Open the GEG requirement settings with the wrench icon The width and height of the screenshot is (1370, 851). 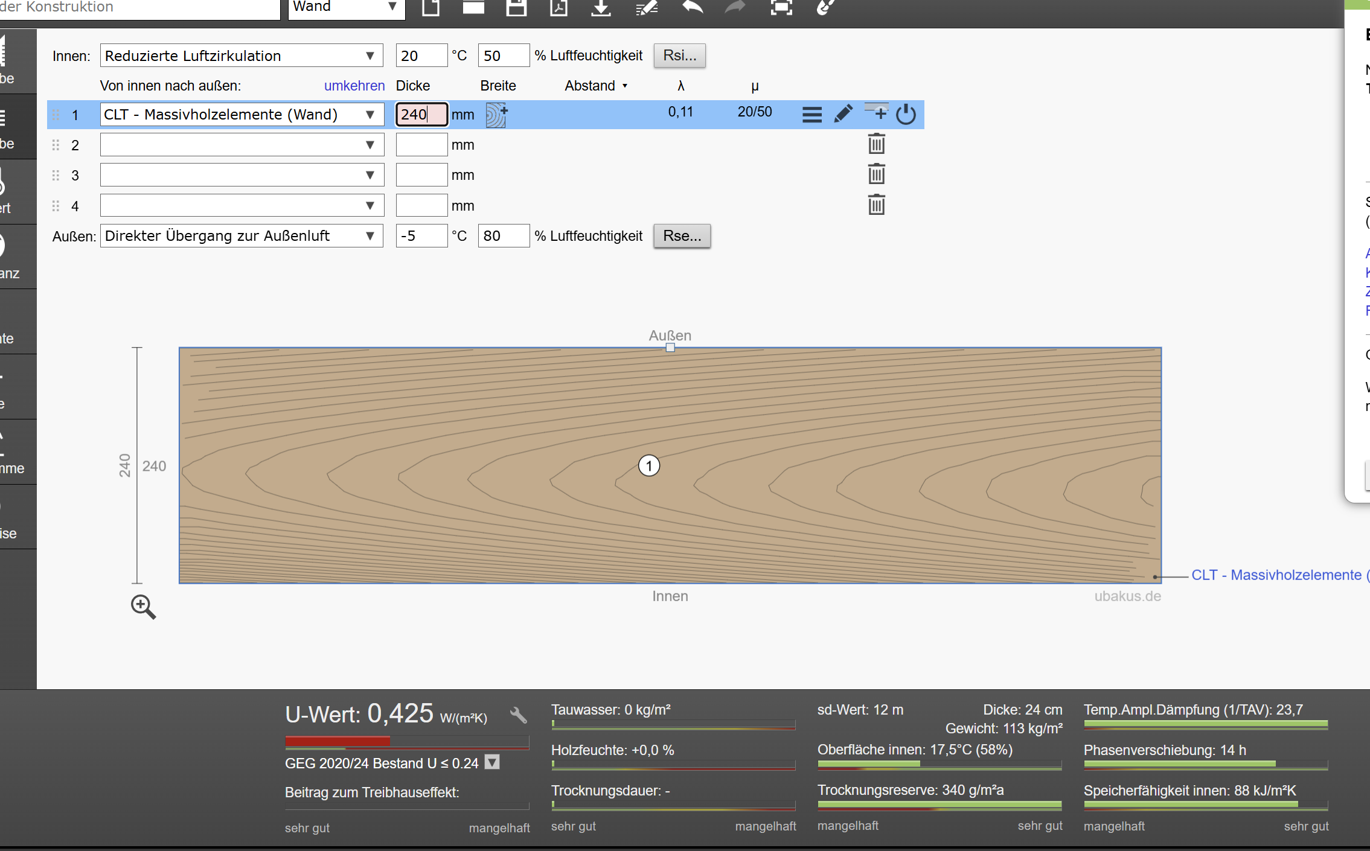pyautogui.click(x=518, y=715)
